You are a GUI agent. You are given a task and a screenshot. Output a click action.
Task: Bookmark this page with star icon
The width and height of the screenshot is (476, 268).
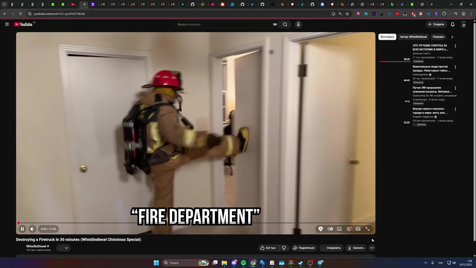[x=347, y=14]
